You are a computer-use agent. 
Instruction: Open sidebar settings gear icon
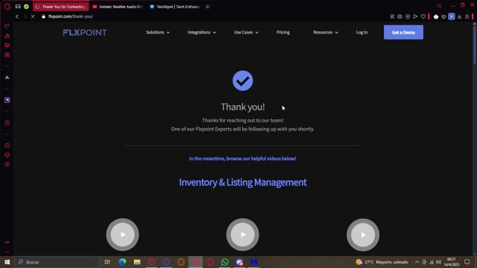[7, 165]
